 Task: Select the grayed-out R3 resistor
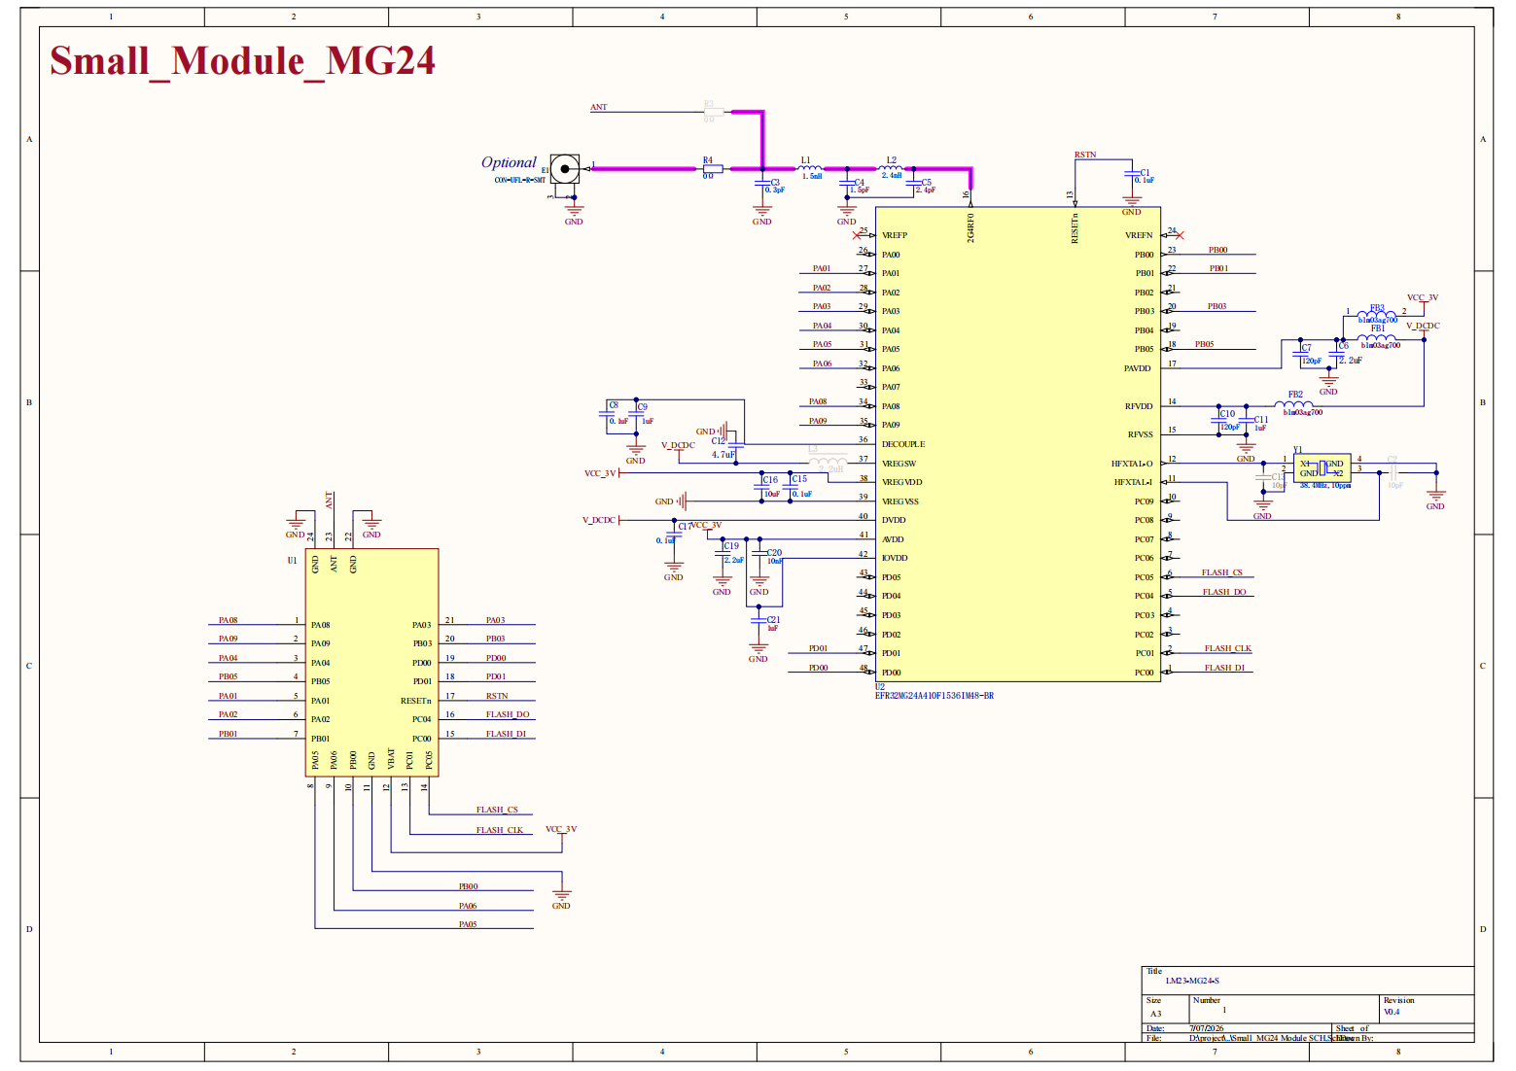point(713,112)
